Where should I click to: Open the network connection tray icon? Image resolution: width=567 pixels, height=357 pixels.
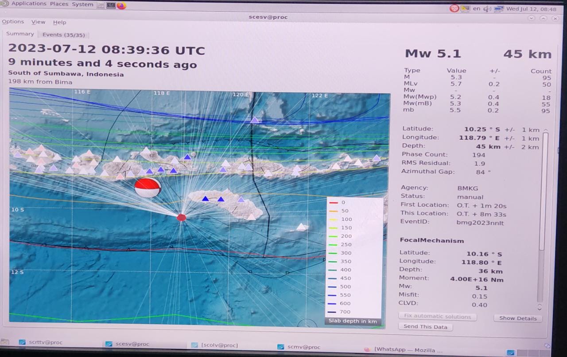click(x=499, y=8)
